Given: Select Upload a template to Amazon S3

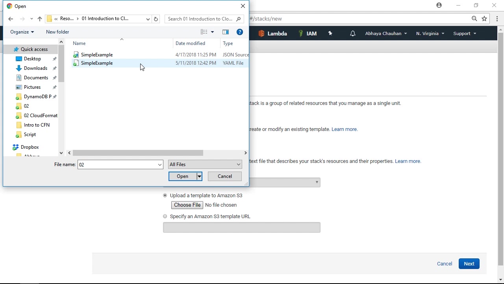Looking at the screenshot, I should [165, 195].
